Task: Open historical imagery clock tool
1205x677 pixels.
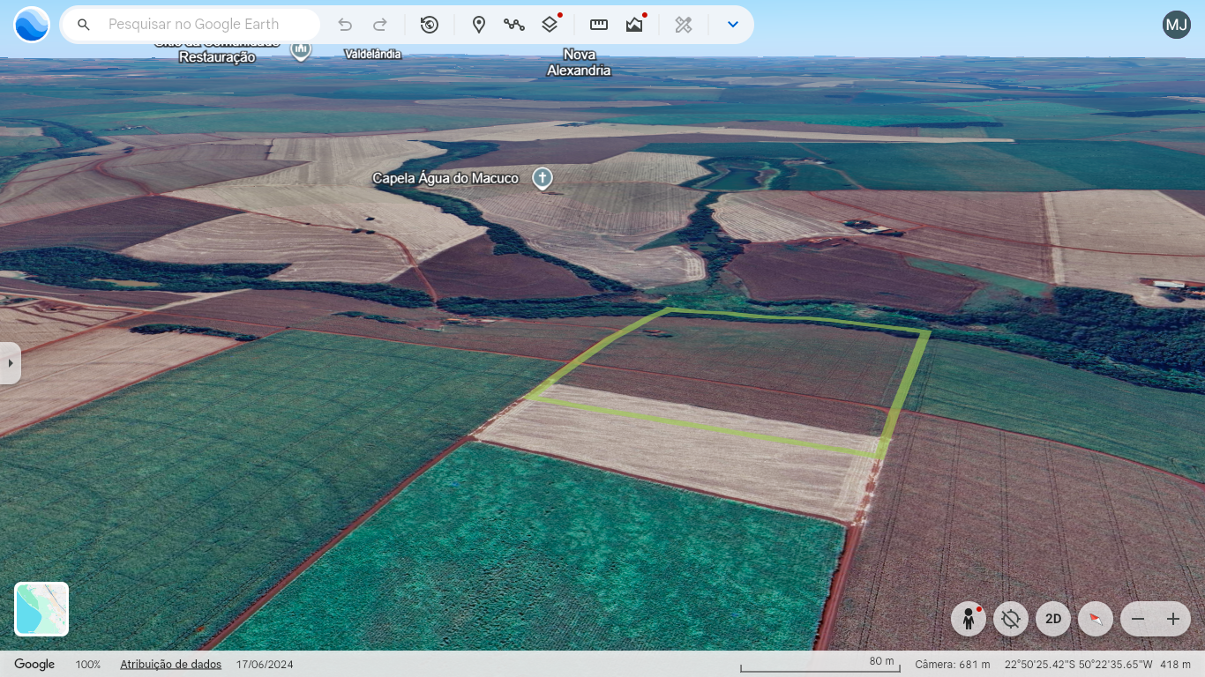Action: [430, 25]
